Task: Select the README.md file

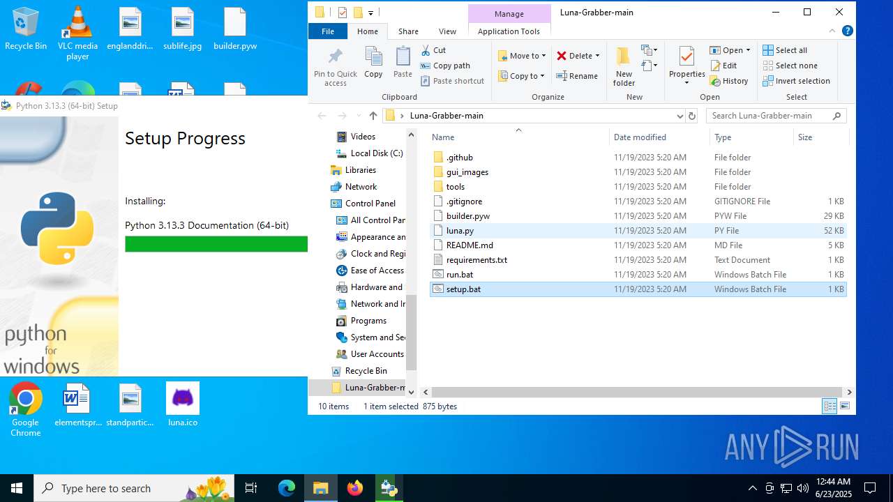Action: (470, 245)
